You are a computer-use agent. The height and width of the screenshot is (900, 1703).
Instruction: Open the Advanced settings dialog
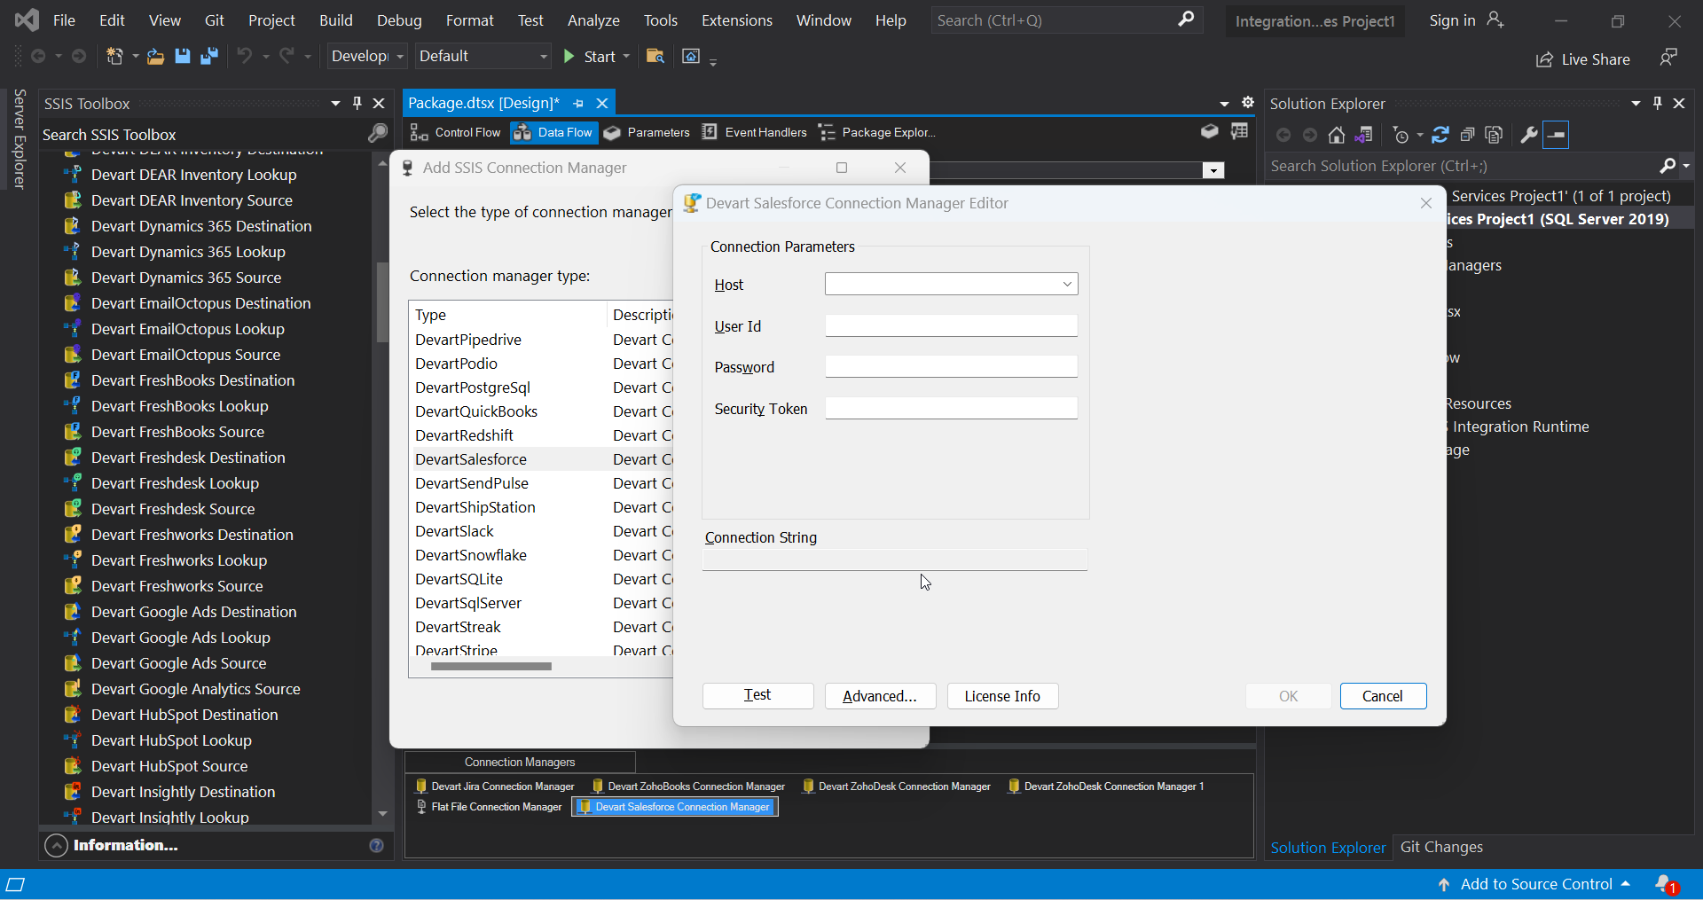pyautogui.click(x=879, y=695)
